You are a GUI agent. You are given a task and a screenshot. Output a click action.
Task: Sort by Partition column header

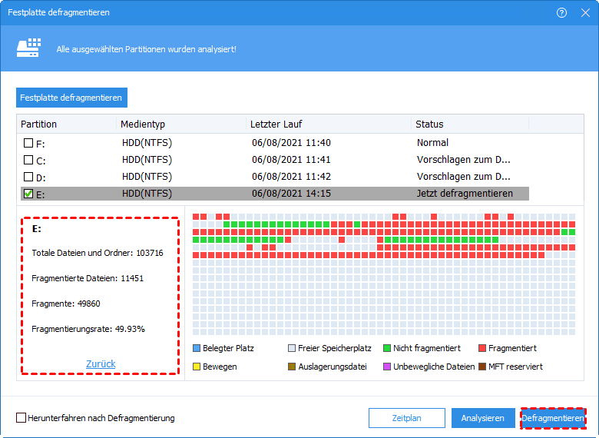point(67,124)
